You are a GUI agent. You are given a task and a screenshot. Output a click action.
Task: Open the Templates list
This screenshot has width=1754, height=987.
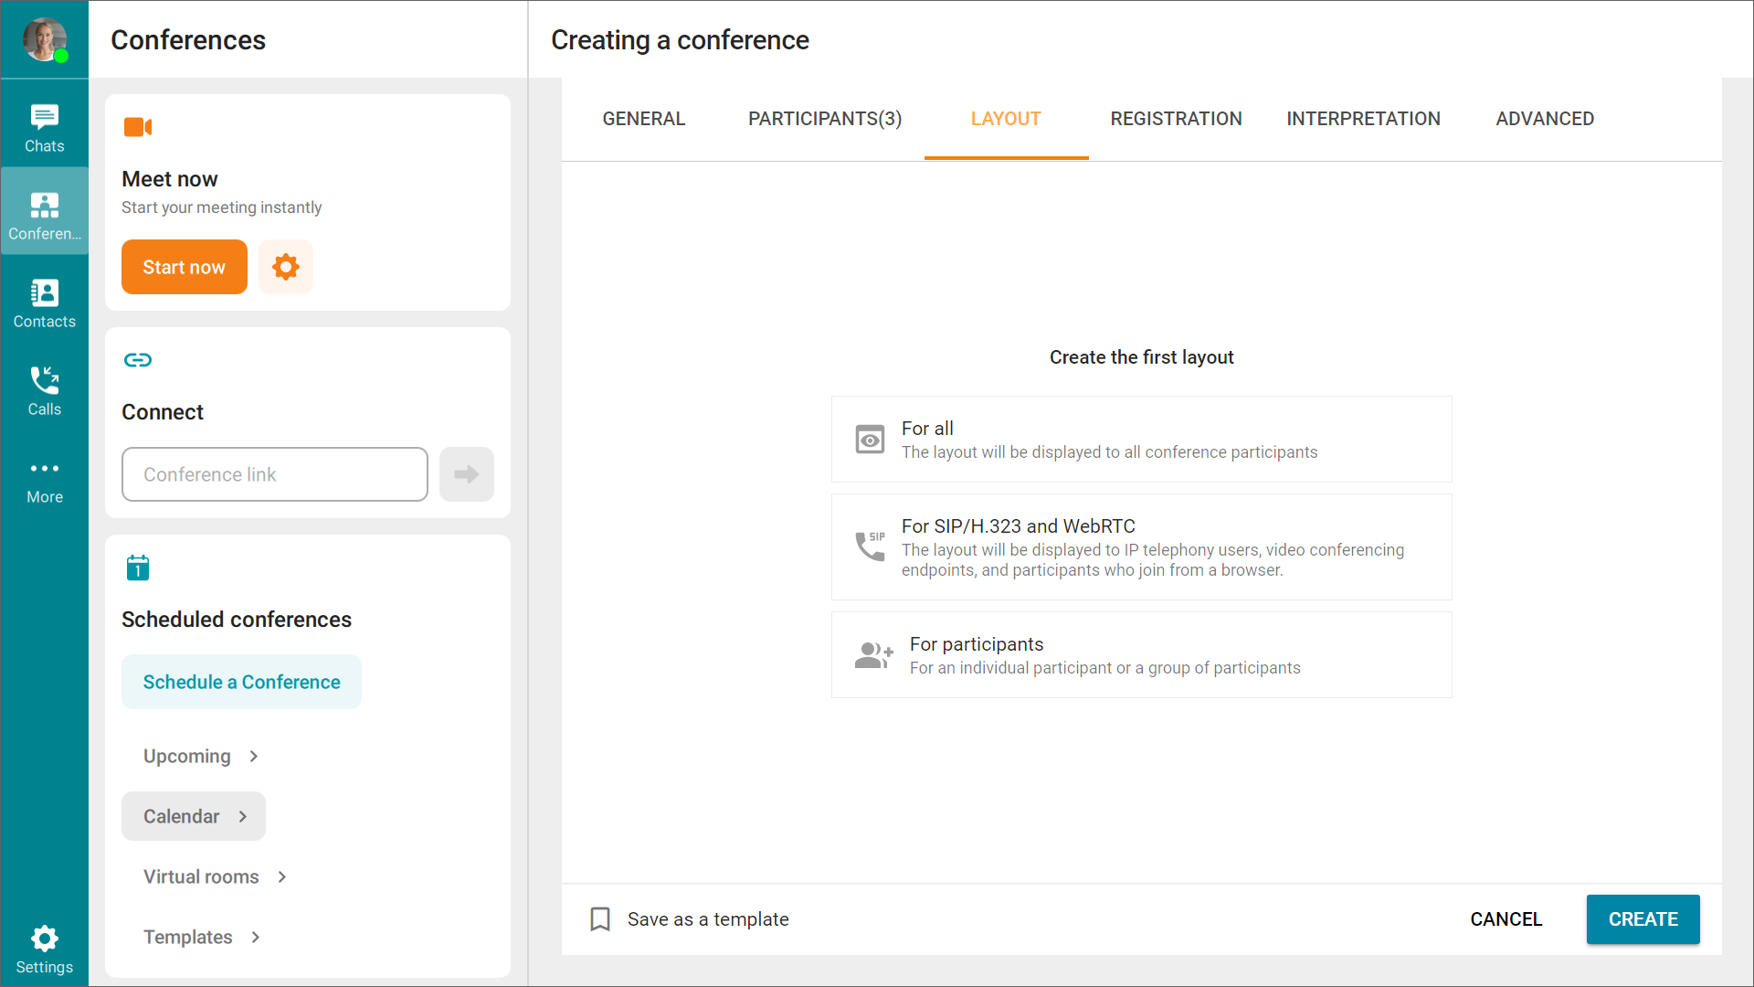click(x=202, y=937)
